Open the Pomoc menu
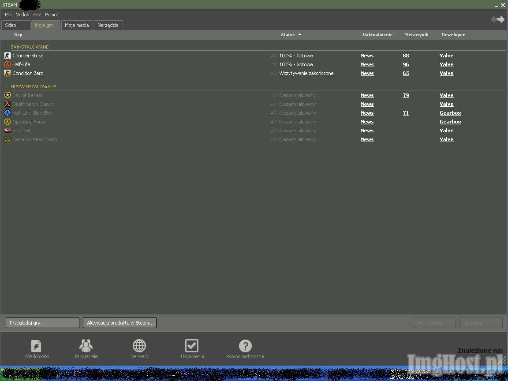This screenshot has width=508, height=381. 52,15
